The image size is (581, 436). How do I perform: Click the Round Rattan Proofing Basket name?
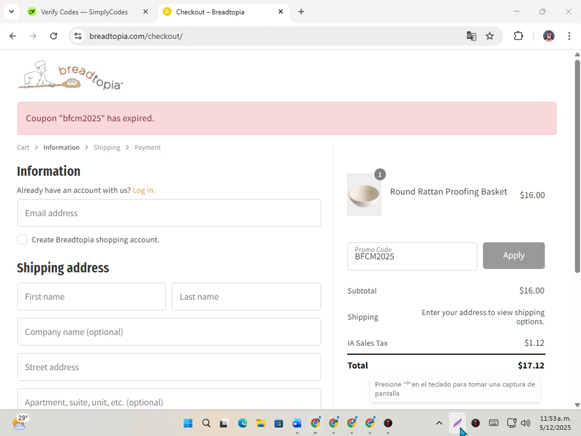[449, 191]
